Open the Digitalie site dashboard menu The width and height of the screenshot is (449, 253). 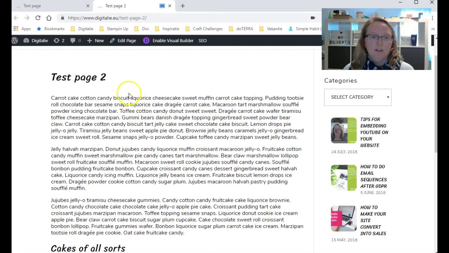tap(36, 40)
